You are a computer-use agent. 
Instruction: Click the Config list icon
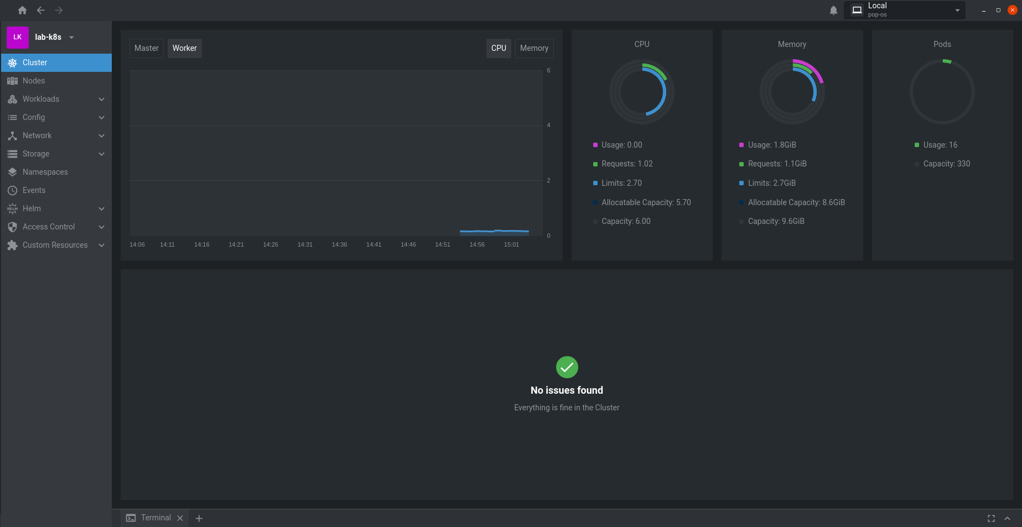[x=12, y=117]
